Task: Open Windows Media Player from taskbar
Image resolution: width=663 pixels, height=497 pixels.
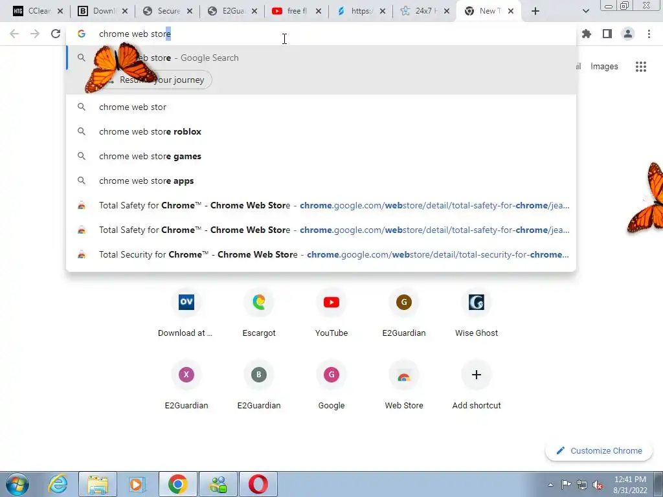Action: pyautogui.click(x=137, y=484)
